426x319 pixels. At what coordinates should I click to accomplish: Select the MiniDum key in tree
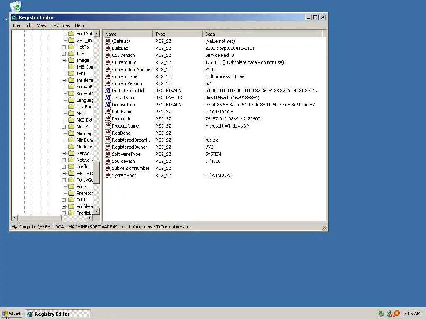coord(84,140)
